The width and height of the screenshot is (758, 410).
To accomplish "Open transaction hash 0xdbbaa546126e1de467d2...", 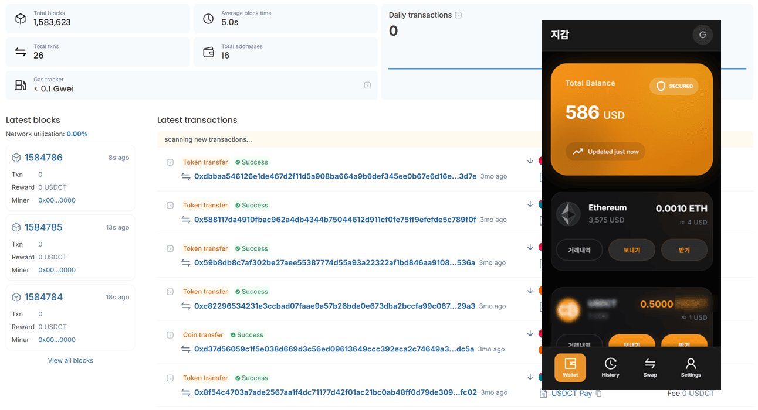I will click(x=335, y=176).
